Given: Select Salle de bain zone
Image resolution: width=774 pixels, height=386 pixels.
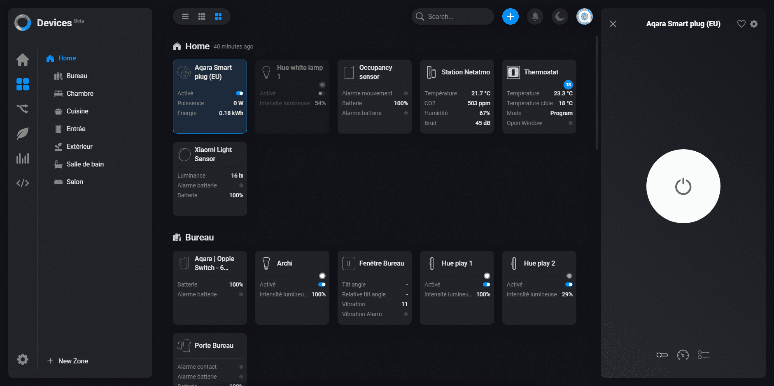Looking at the screenshot, I should [79, 164].
